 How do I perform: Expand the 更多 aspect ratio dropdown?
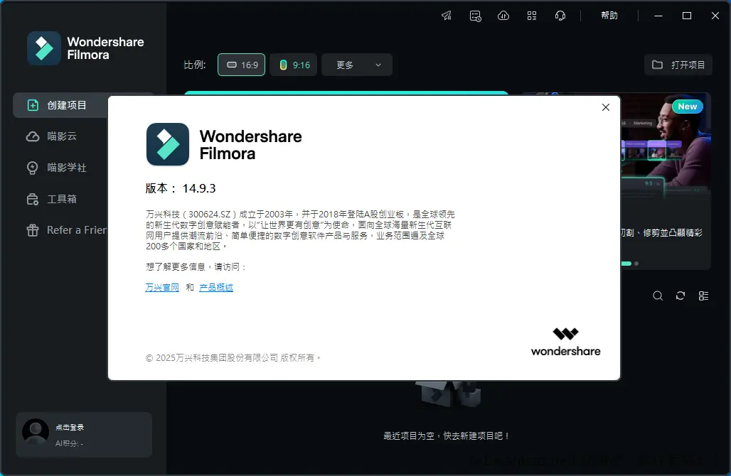coord(357,65)
